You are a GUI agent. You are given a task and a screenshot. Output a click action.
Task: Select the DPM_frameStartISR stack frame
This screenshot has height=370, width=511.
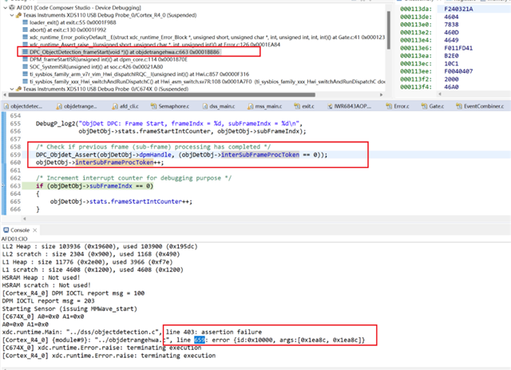point(109,59)
